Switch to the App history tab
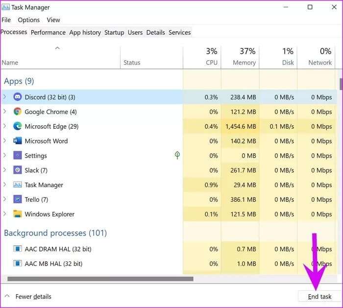This screenshot has height=308, width=343. pos(85,32)
